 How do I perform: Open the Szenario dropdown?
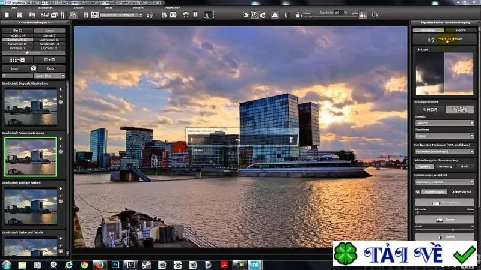coord(444,123)
